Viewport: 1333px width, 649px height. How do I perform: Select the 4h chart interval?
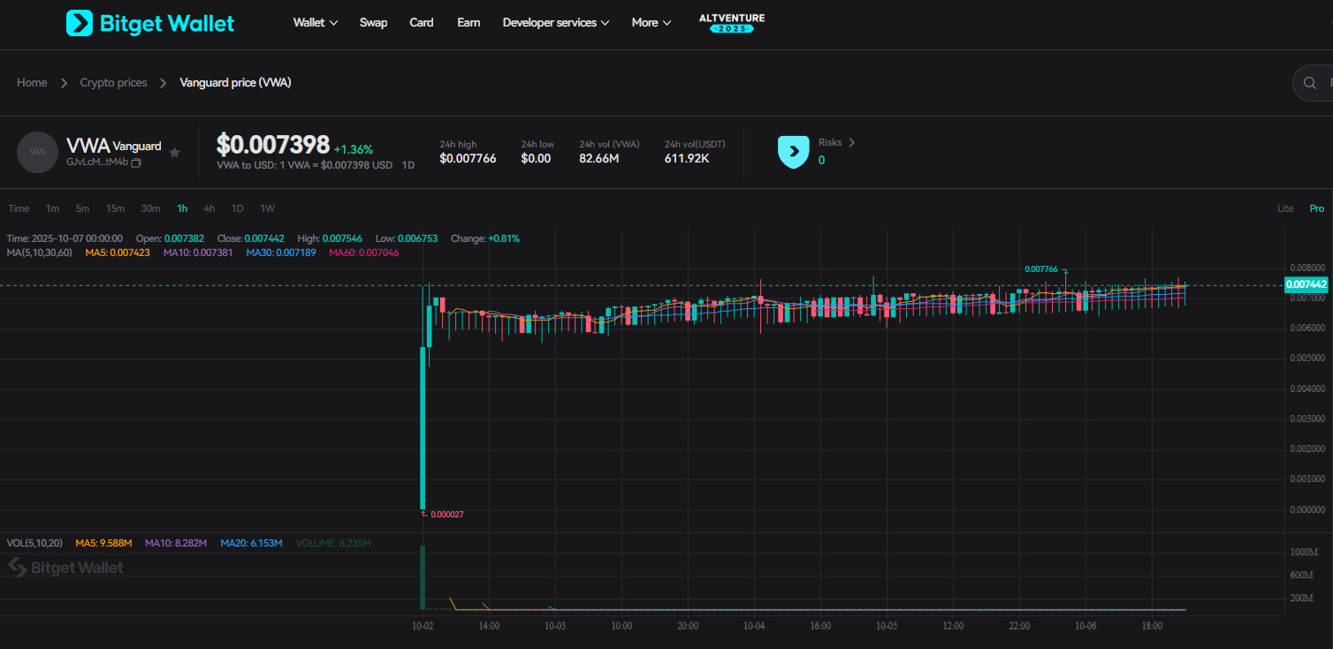tap(209, 208)
